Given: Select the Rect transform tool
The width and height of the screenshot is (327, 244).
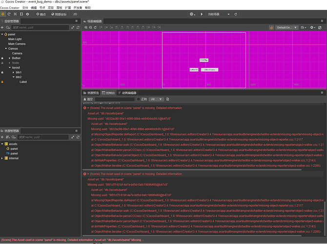Looking at the screenshot, I should point(21,14).
